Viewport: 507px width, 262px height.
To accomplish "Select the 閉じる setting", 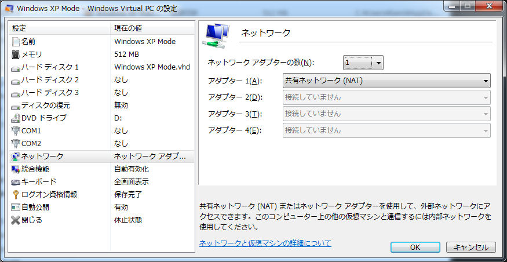I will (101, 220).
